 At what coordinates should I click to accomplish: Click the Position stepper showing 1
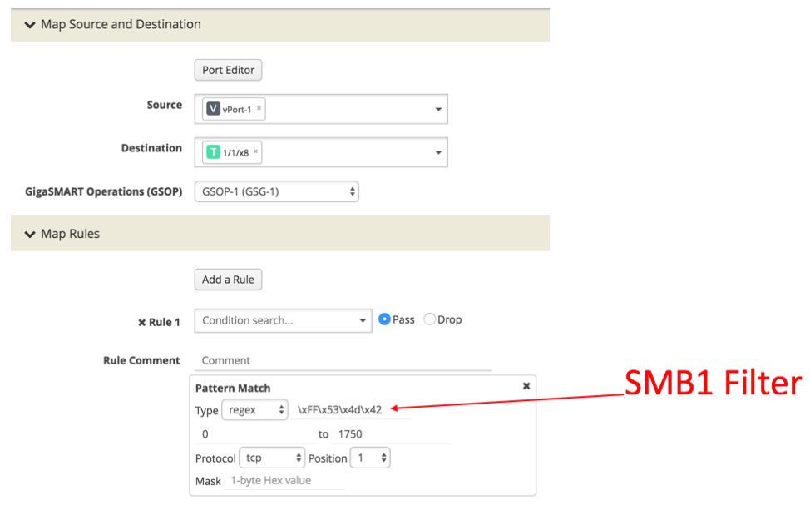[370, 458]
